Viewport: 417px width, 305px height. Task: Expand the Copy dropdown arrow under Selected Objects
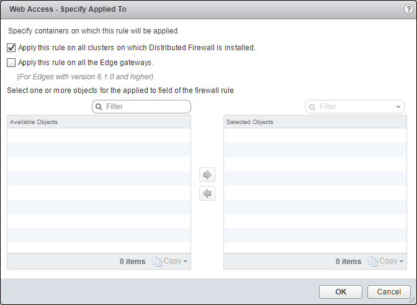click(401, 262)
